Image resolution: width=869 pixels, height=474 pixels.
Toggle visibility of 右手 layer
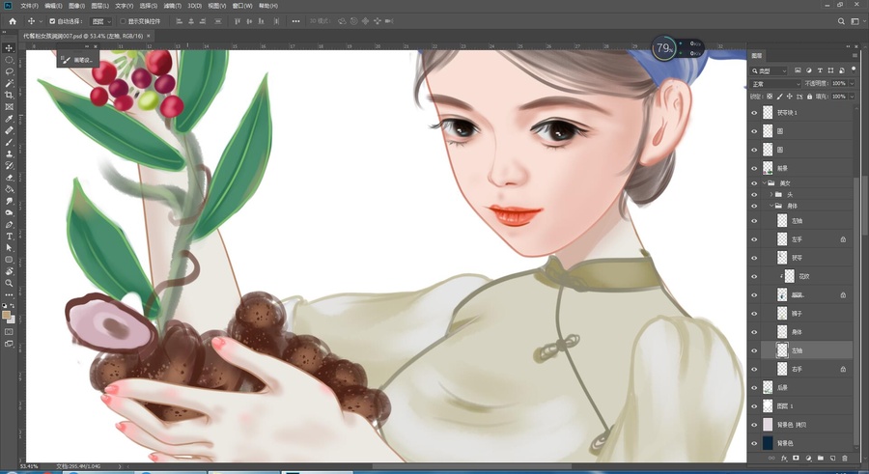(754, 369)
